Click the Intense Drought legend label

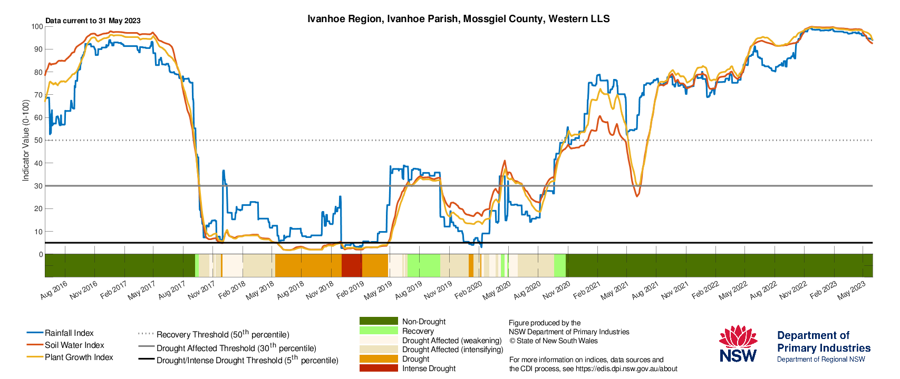pyautogui.click(x=429, y=368)
